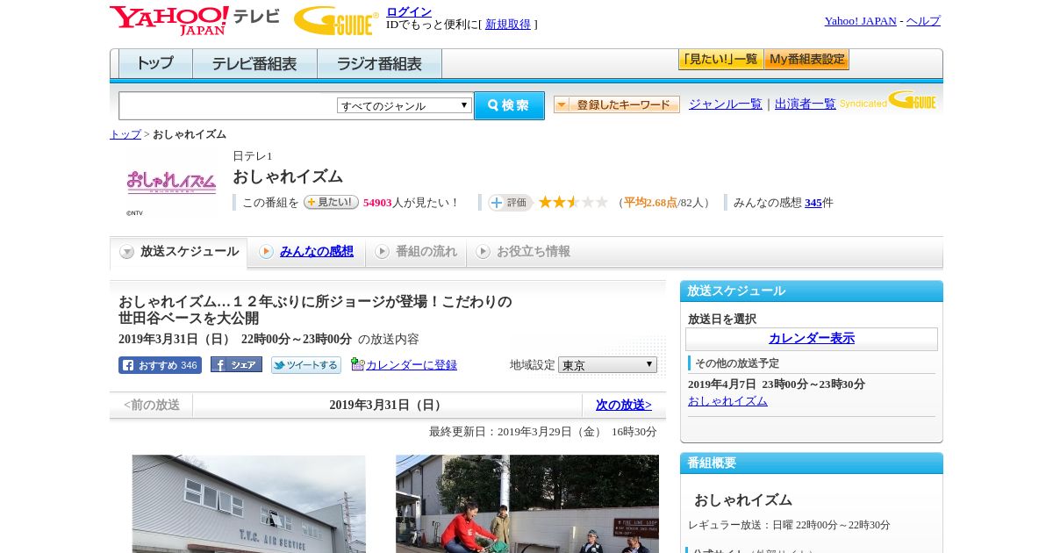This screenshot has height=553, width=1053.
Task: Click the おしゃれイズム program logo thumbnail
Action: click(171, 181)
